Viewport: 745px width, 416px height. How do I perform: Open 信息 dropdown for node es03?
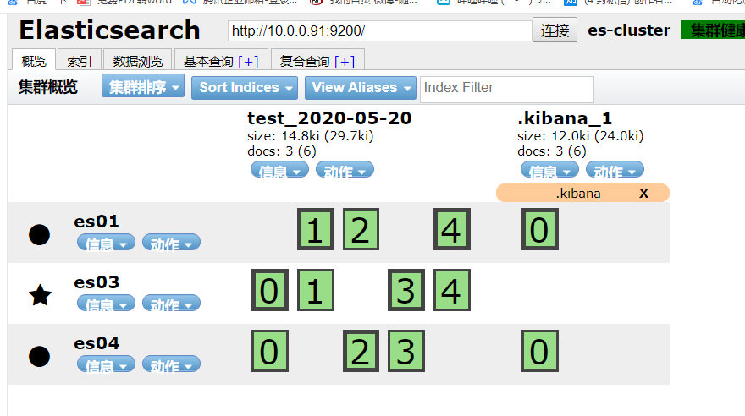click(106, 303)
